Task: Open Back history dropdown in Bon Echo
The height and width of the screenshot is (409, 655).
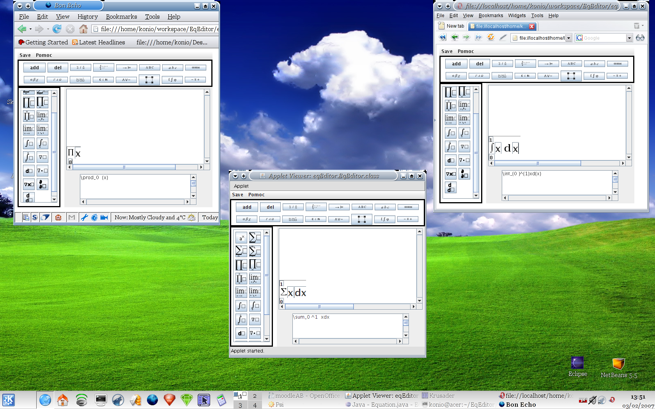Action: pos(30,29)
